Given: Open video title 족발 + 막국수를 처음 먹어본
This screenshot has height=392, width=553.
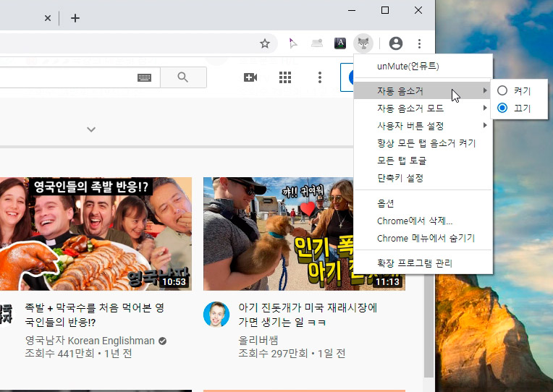Looking at the screenshot, I should pyautogui.click(x=95, y=315).
